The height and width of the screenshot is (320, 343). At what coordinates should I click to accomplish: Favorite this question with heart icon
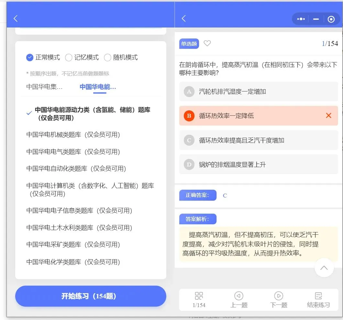pyautogui.click(x=207, y=43)
